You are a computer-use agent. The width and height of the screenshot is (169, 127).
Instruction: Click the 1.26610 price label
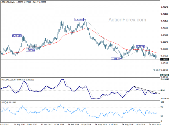click(115, 59)
